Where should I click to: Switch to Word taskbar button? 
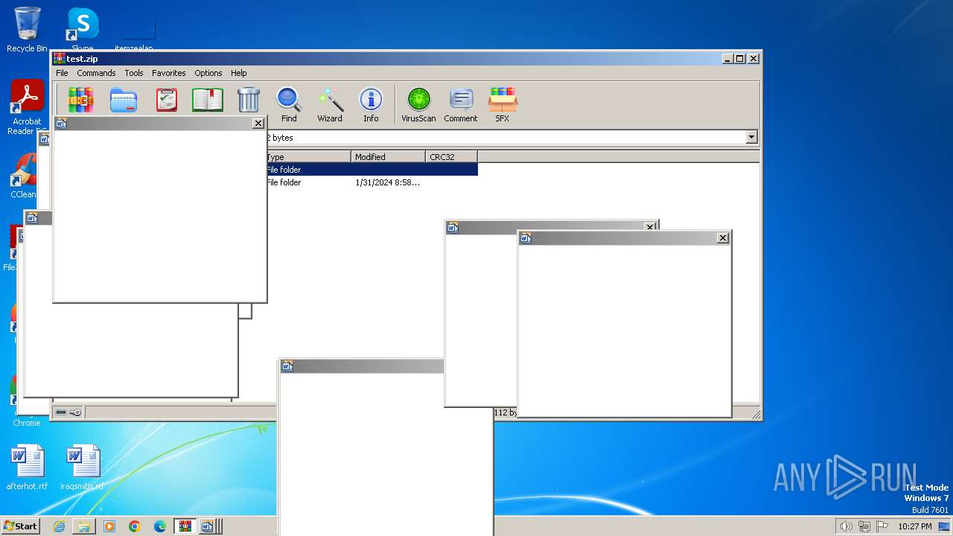[x=208, y=526]
